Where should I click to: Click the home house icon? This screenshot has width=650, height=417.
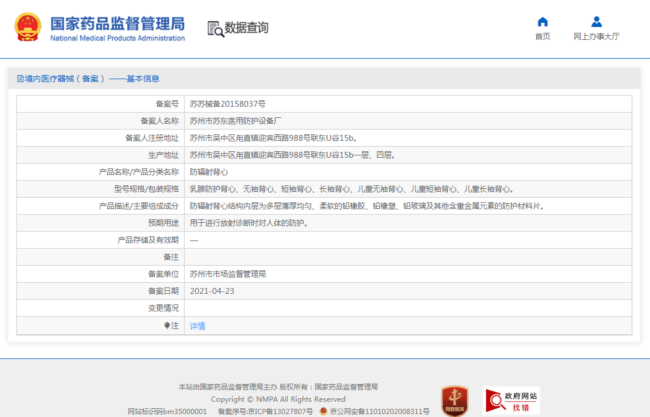tap(543, 22)
